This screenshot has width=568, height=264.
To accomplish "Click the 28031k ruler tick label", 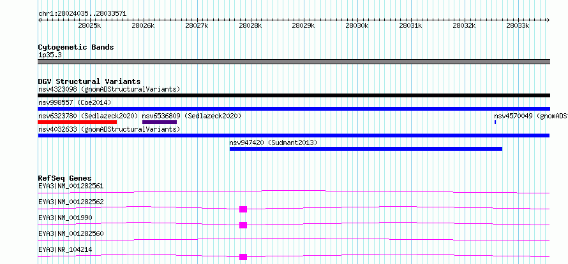I will tap(411, 25).
